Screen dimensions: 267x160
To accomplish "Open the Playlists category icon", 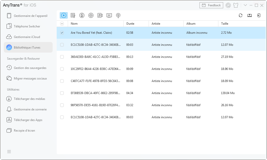I will 73,15.
